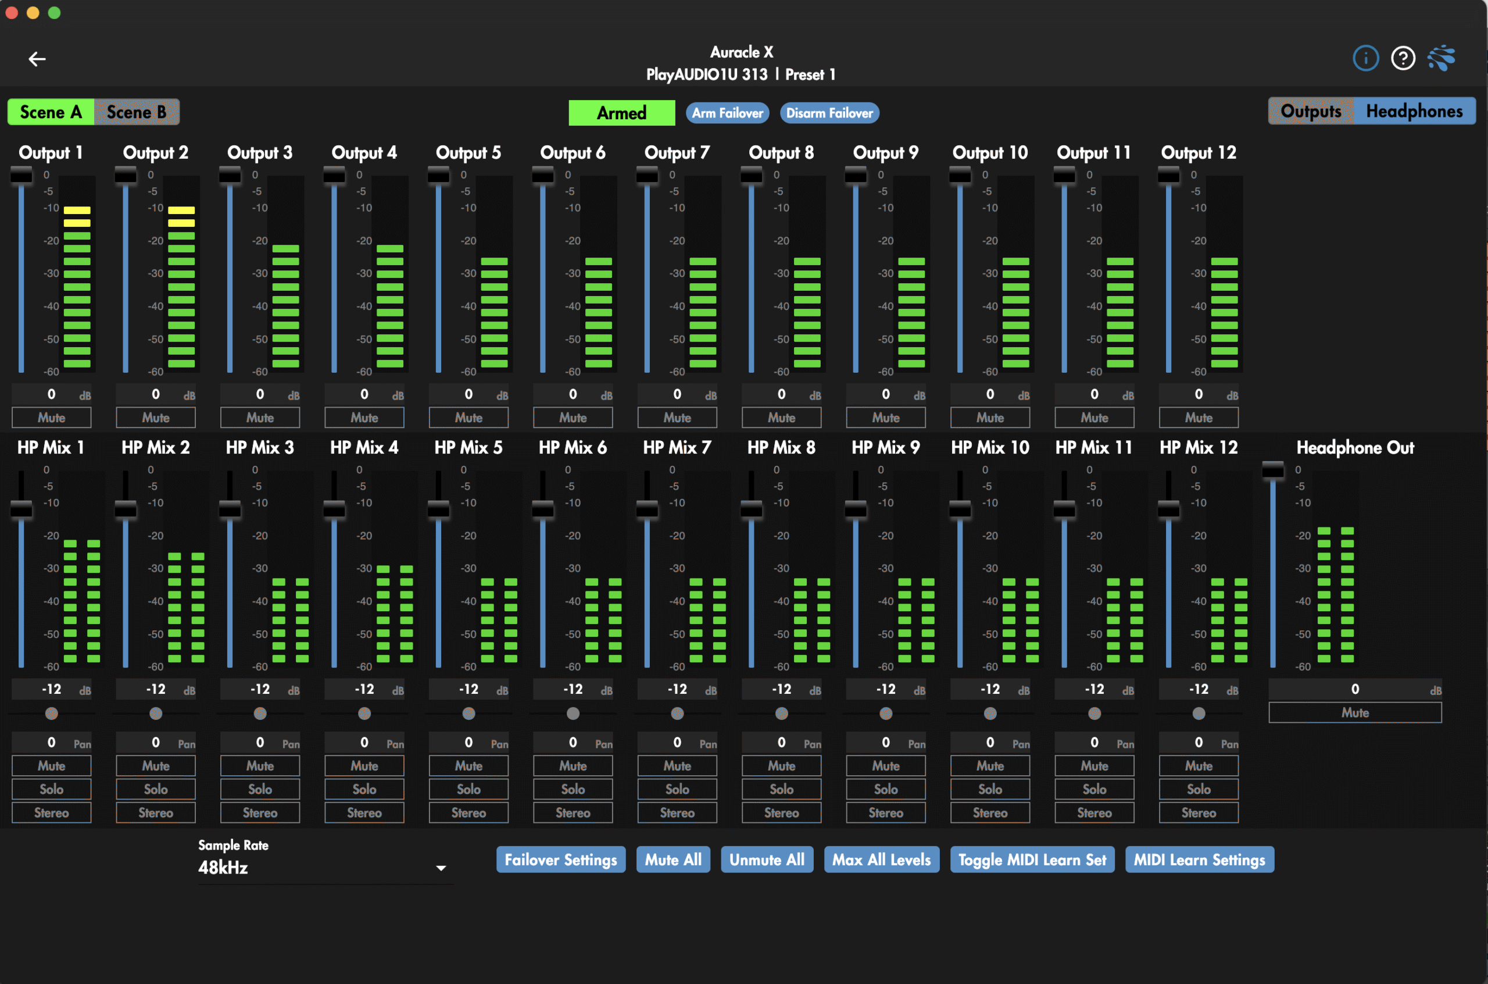Toggle Stereo on HP Mix 12

click(1199, 813)
